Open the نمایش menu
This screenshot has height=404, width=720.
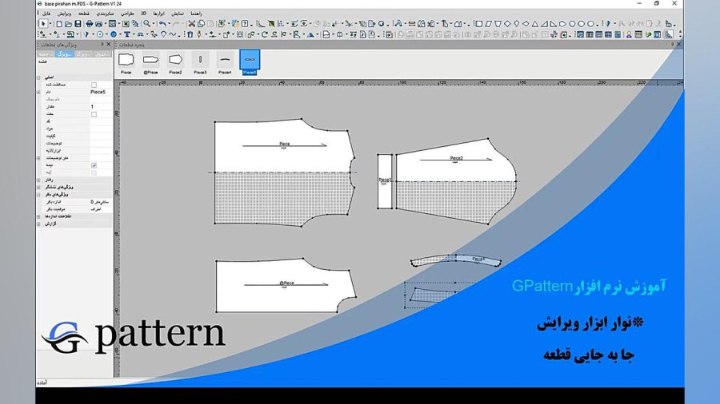pyautogui.click(x=178, y=14)
